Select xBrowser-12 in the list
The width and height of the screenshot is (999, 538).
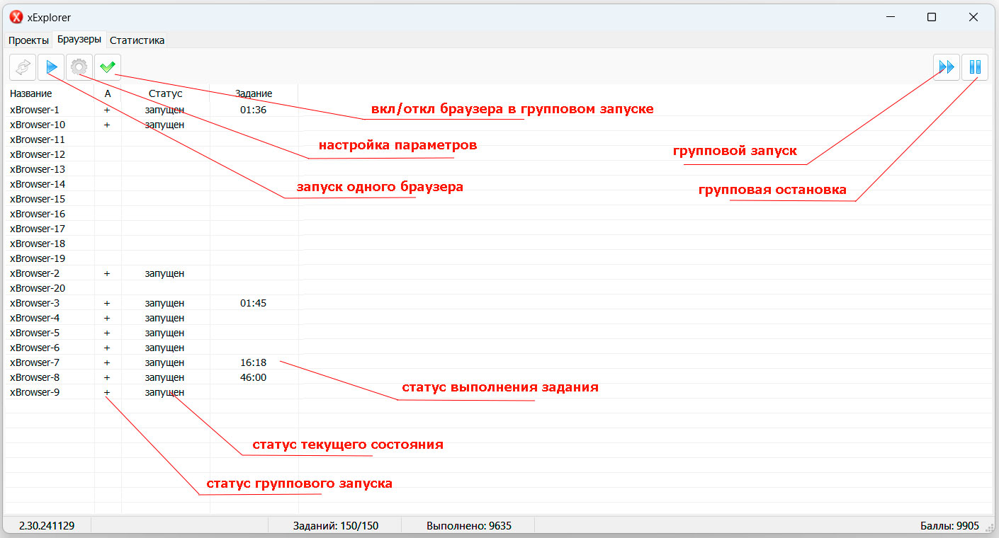point(152,154)
